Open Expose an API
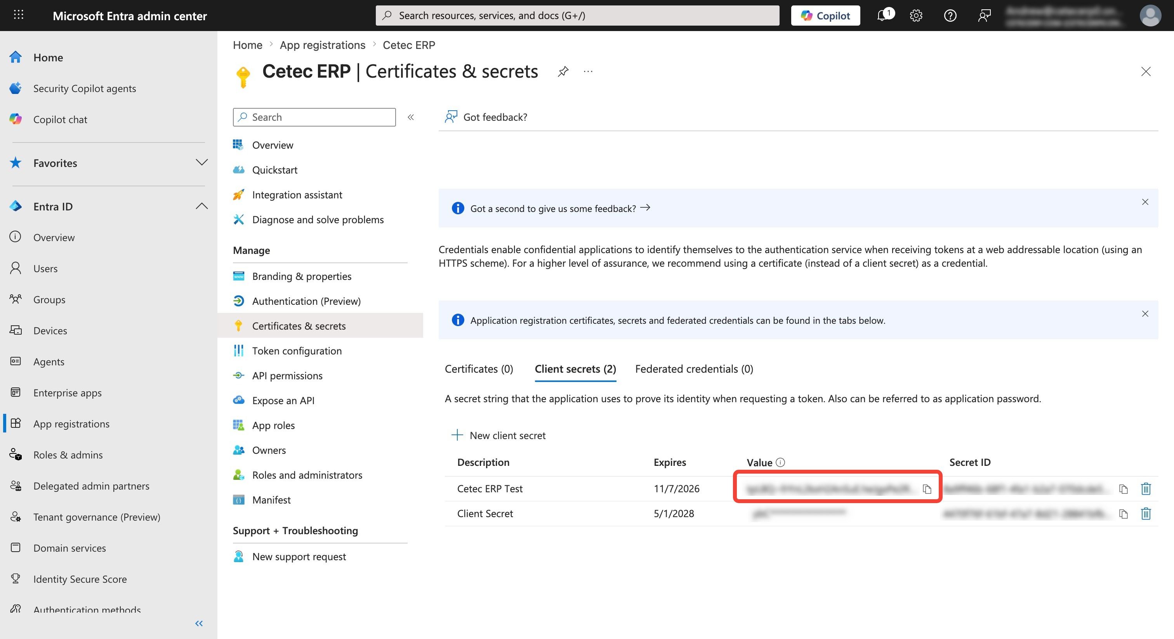The height and width of the screenshot is (639, 1174). tap(283, 401)
